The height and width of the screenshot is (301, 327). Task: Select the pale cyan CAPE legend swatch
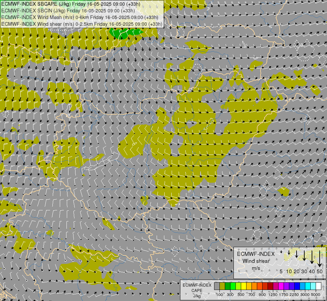coord(313,286)
